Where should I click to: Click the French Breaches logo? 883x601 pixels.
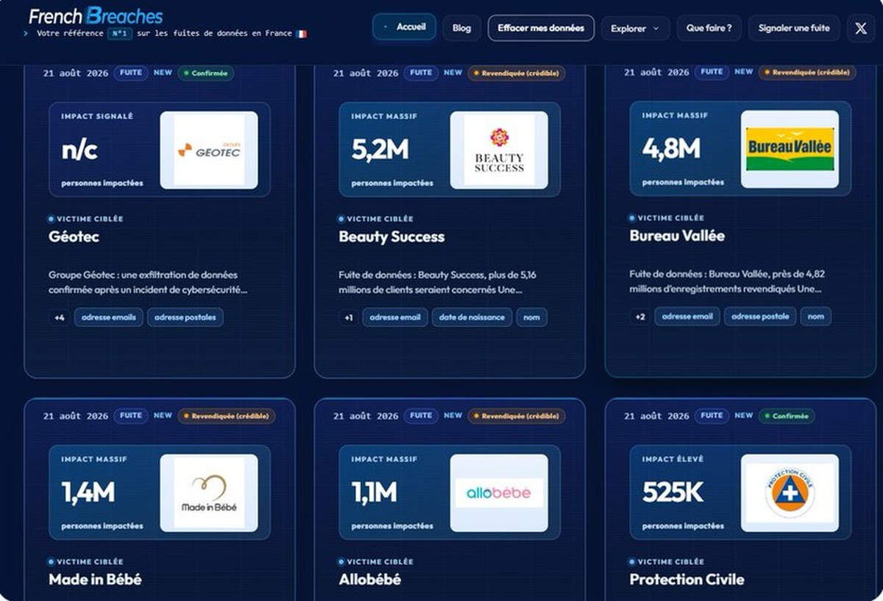click(96, 15)
